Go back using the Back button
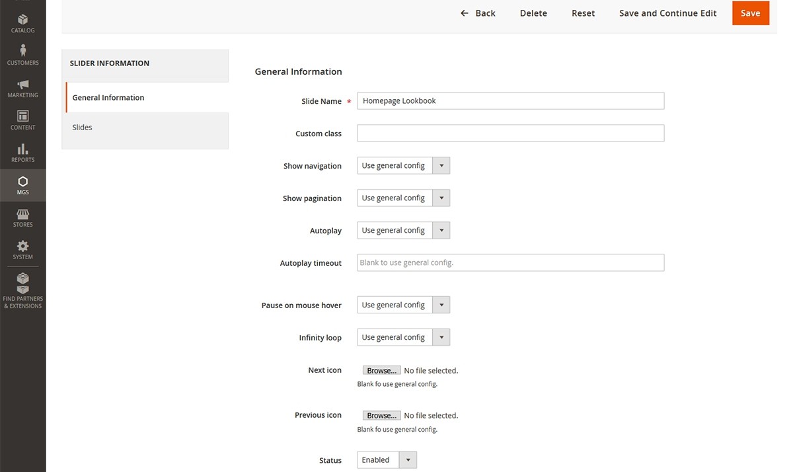This screenshot has width=793, height=472. pyautogui.click(x=478, y=13)
